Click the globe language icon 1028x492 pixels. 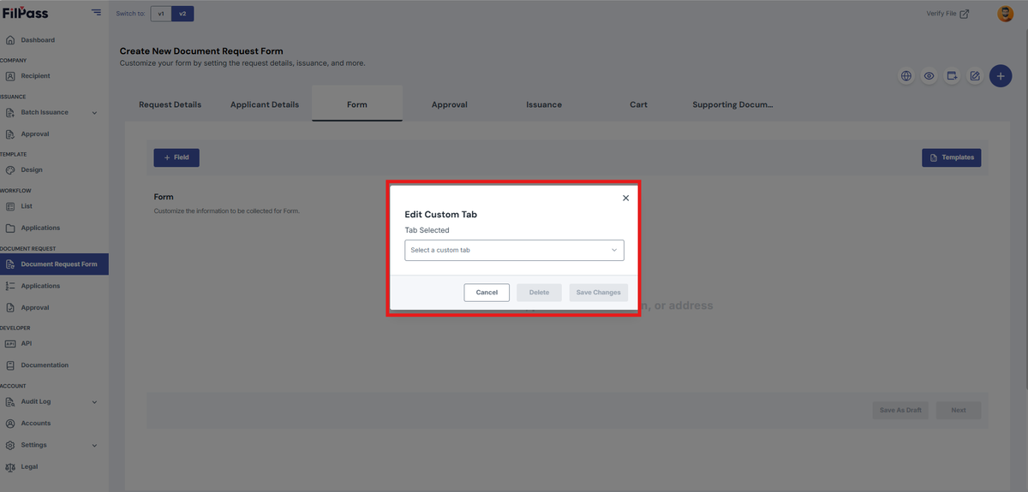906,76
